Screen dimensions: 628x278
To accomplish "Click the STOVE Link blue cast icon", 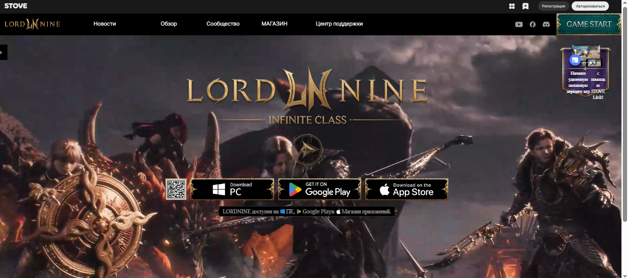I will 575,60.
